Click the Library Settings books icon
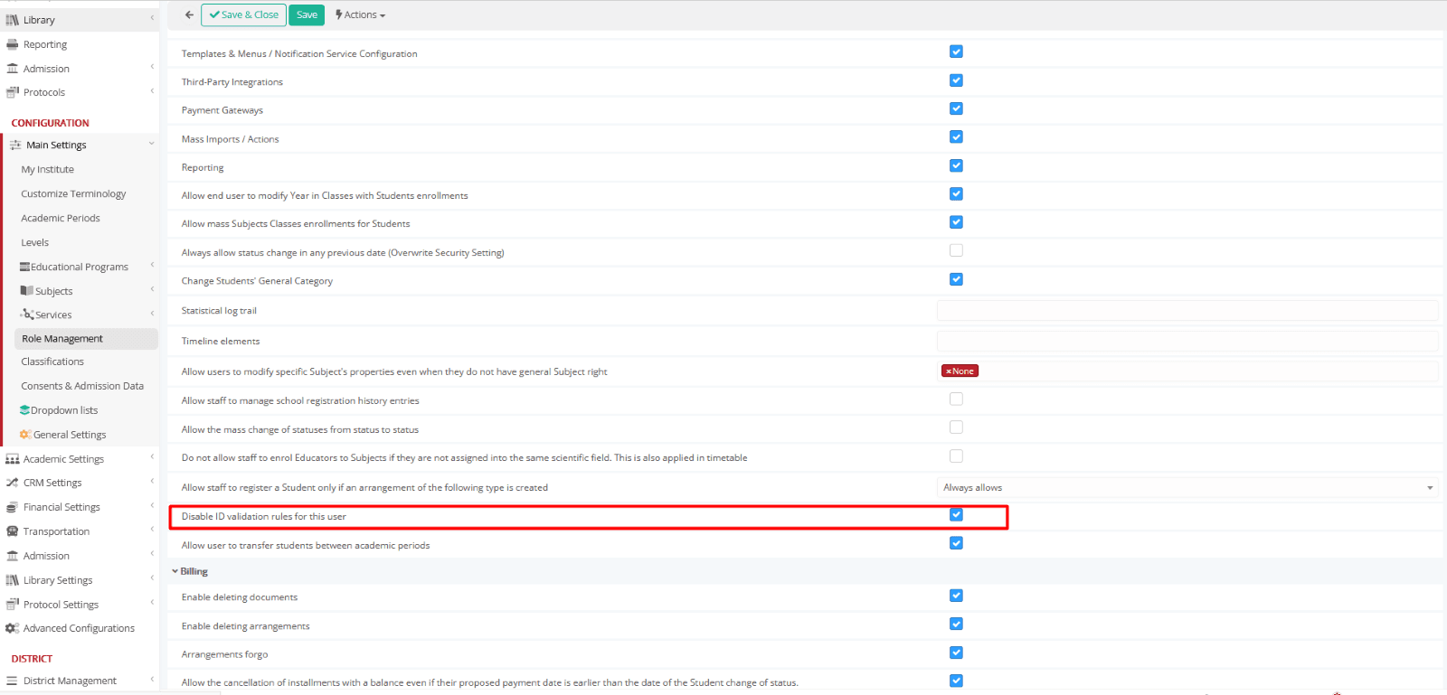1447x695 pixels. point(12,580)
